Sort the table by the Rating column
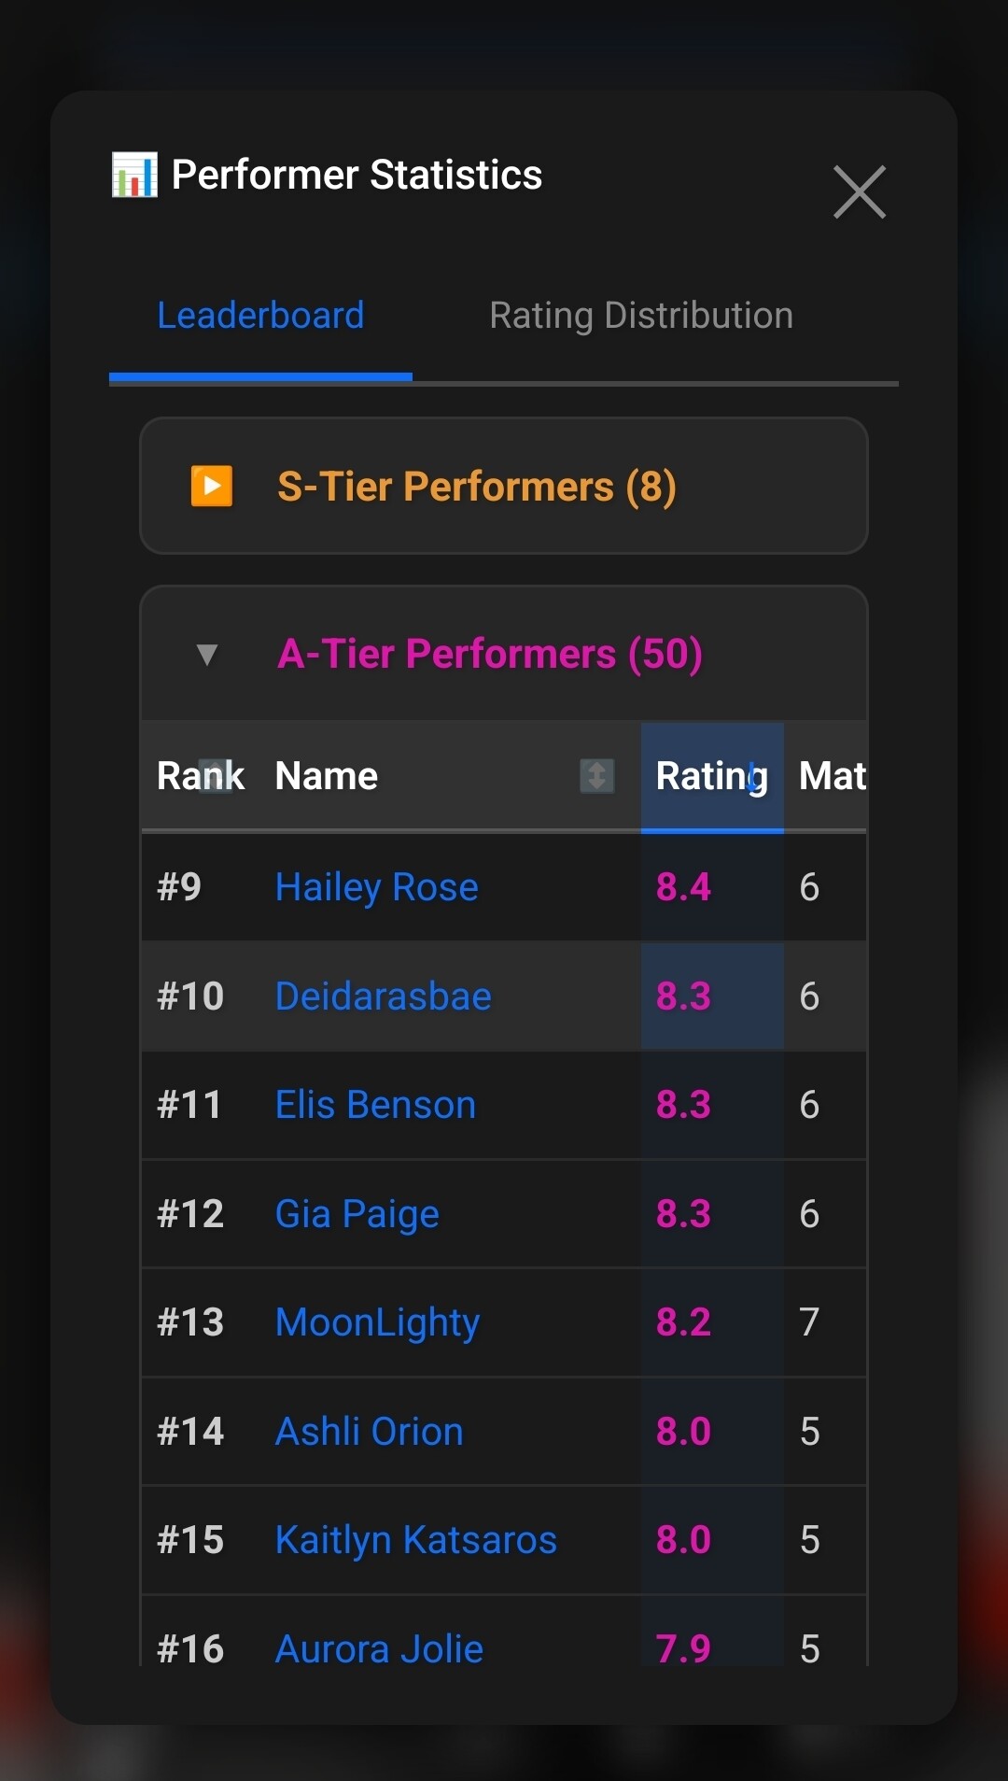The height and width of the screenshot is (1781, 1008). [x=711, y=775]
